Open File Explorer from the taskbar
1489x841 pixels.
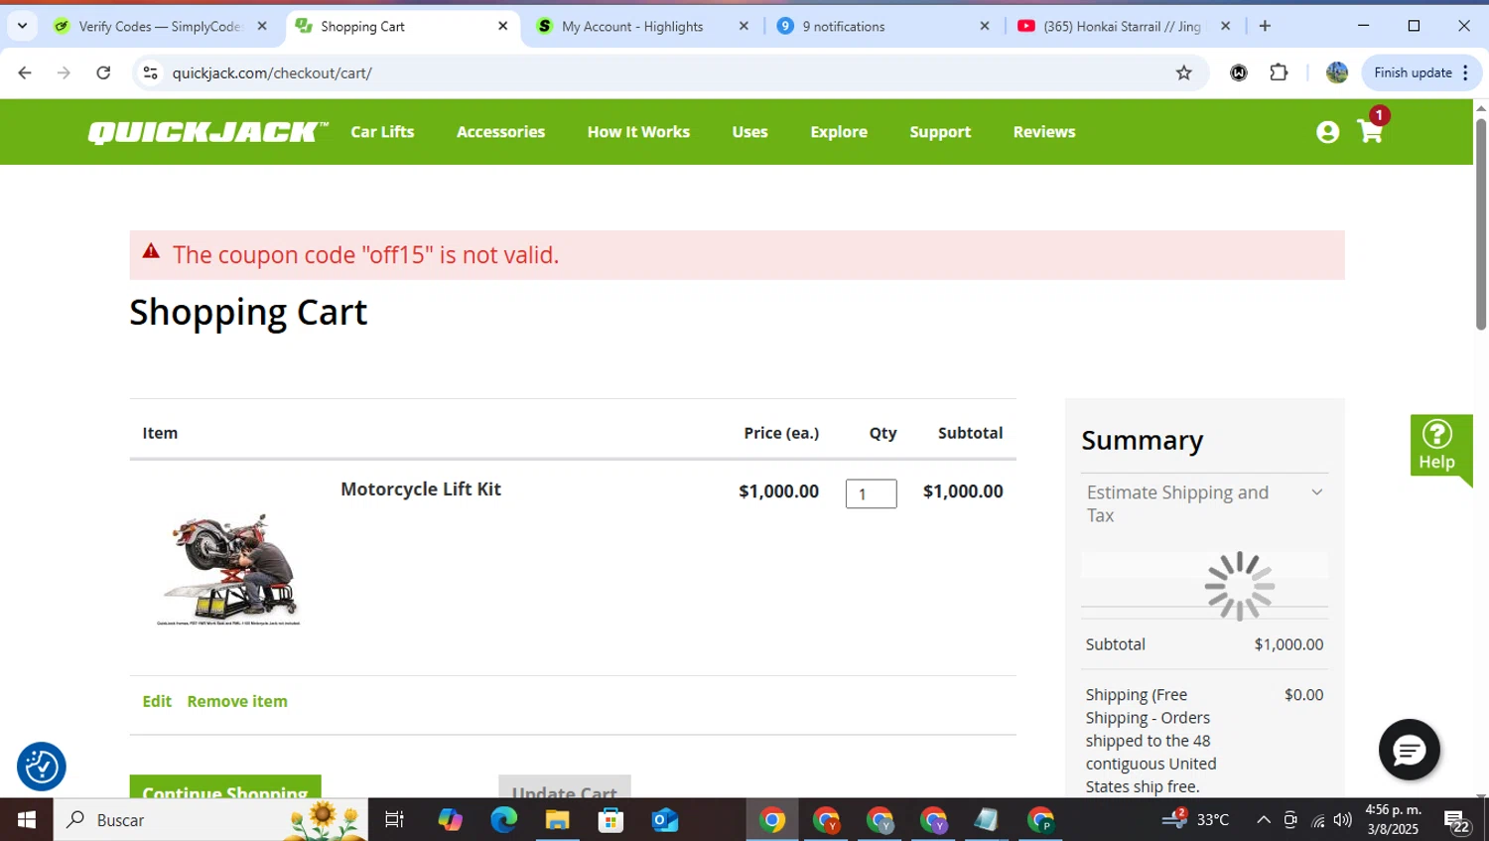point(557,819)
